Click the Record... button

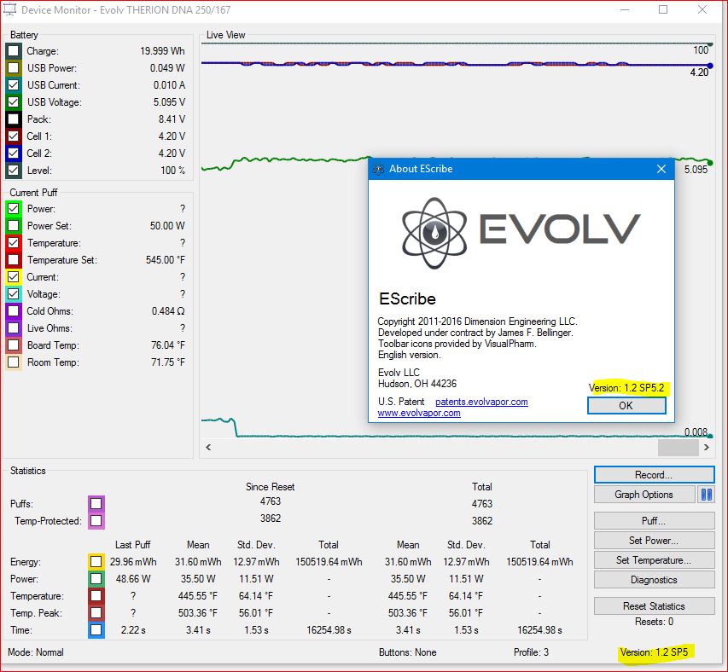coord(654,475)
